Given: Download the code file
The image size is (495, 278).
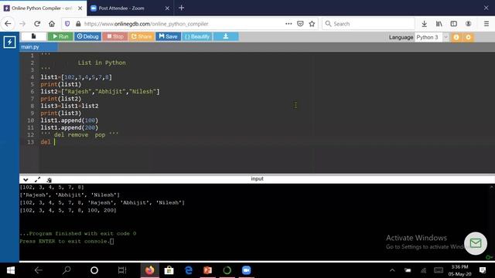Looking at the screenshot, I should click(x=226, y=36).
